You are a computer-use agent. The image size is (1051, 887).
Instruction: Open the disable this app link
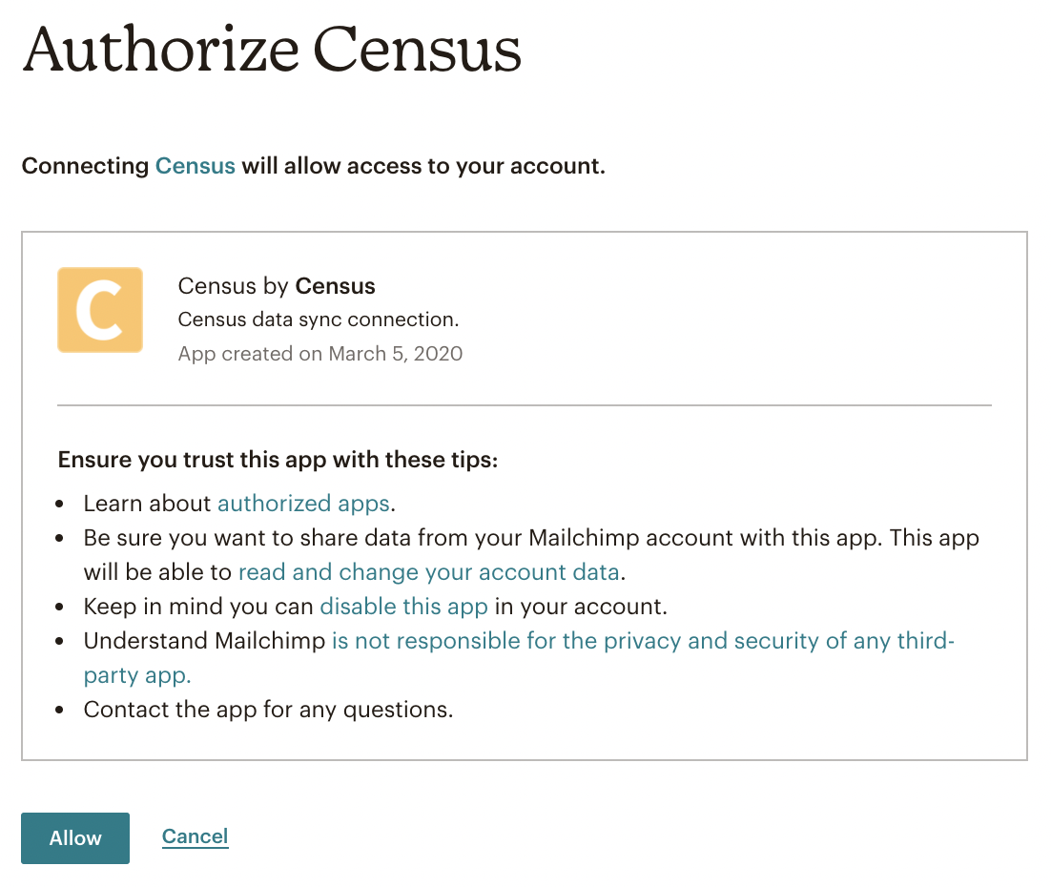coord(403,607)
